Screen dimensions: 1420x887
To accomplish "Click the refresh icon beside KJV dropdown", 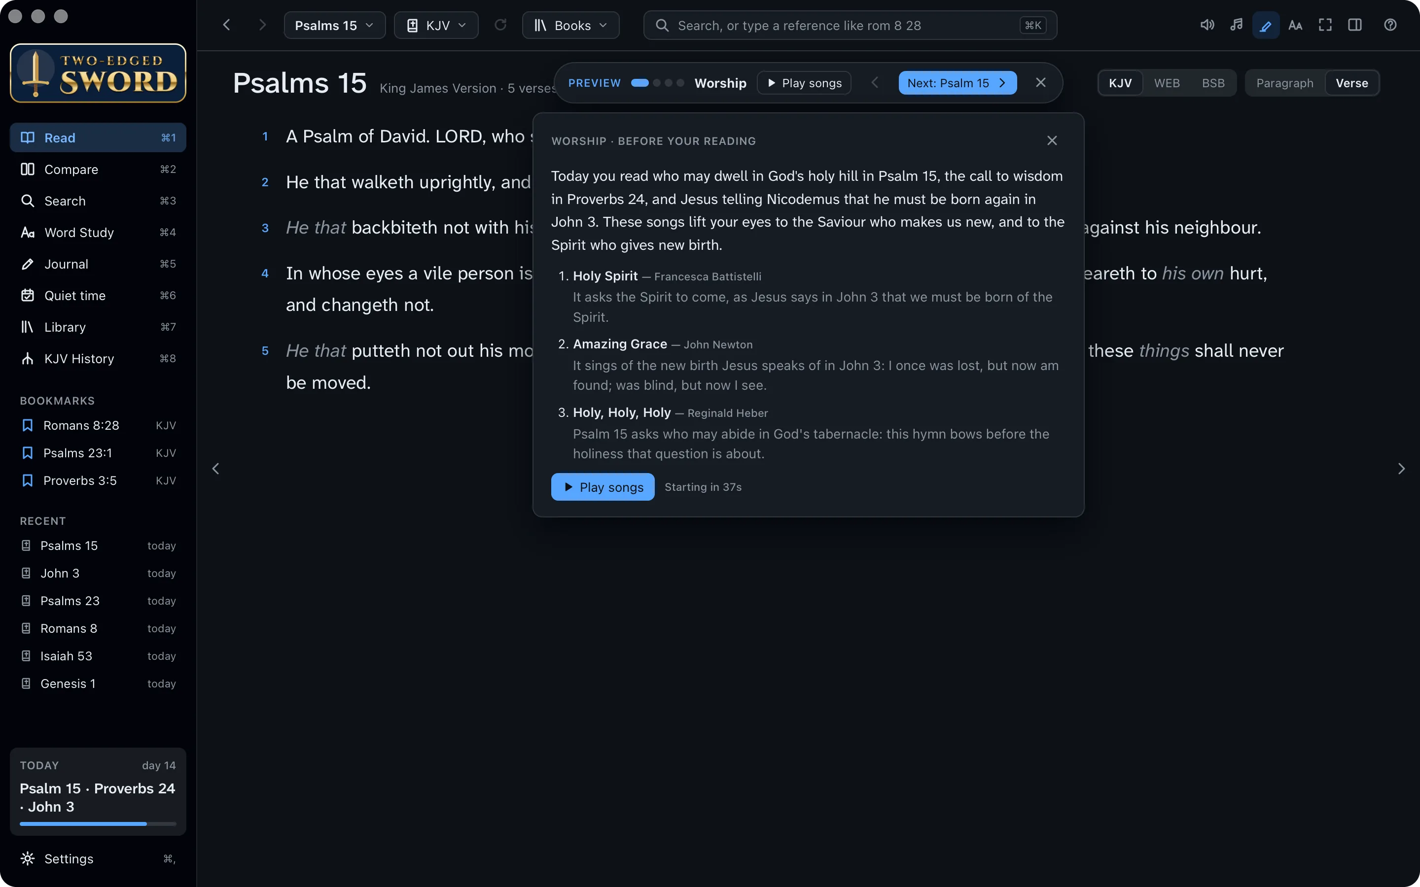I will click(500, 25).
